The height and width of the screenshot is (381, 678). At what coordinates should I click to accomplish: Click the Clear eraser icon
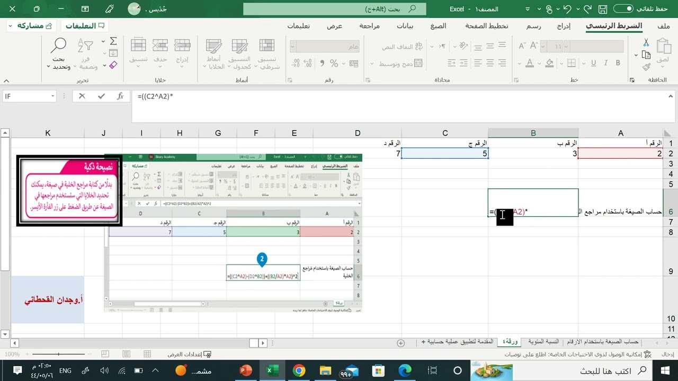coord(113,65)
